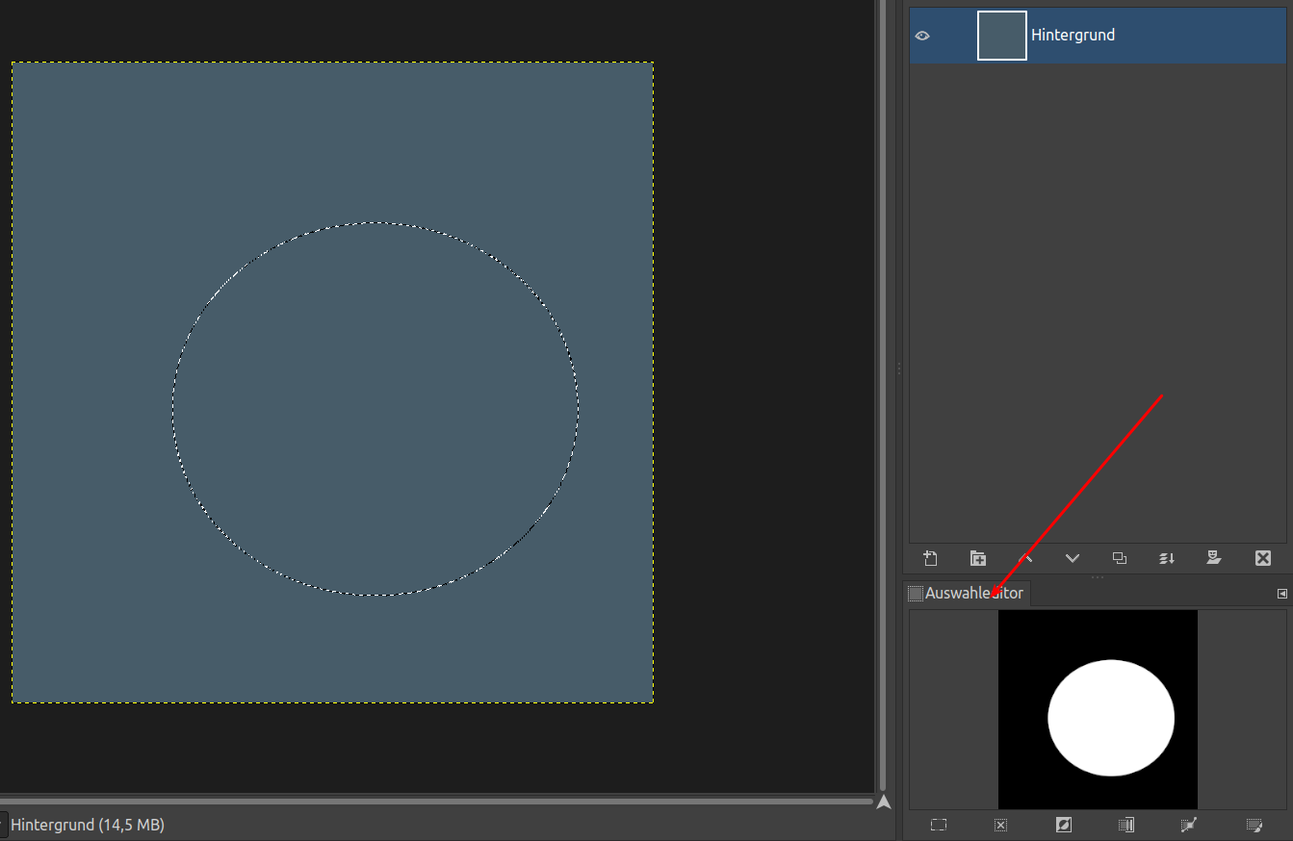
Task: Create a new layer group
Action: tap(978, 558)
